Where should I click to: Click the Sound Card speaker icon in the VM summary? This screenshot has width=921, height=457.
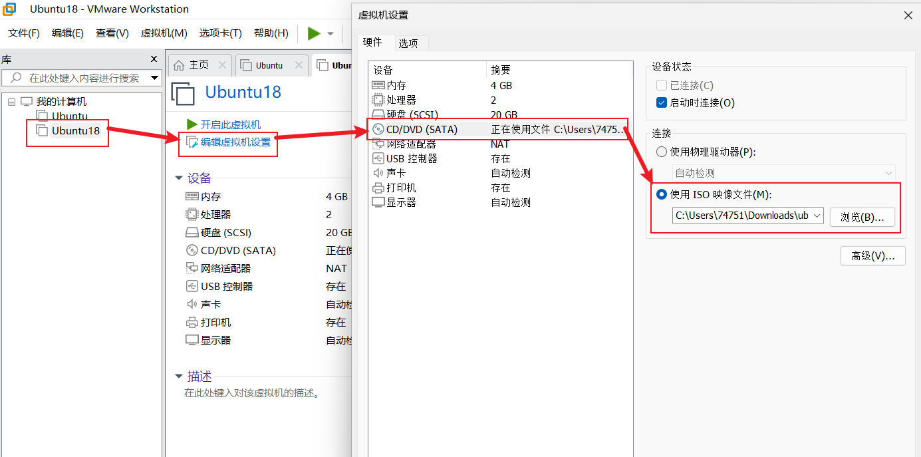(192, 304)
